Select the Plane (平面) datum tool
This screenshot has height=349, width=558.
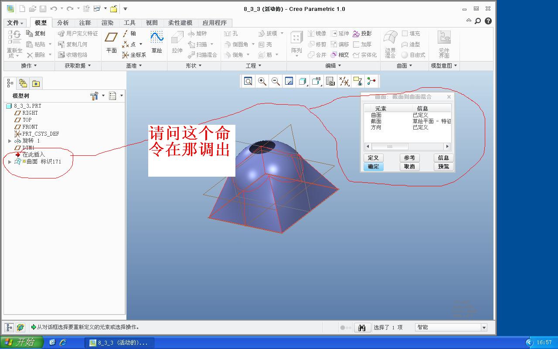[x=112, y=42]
